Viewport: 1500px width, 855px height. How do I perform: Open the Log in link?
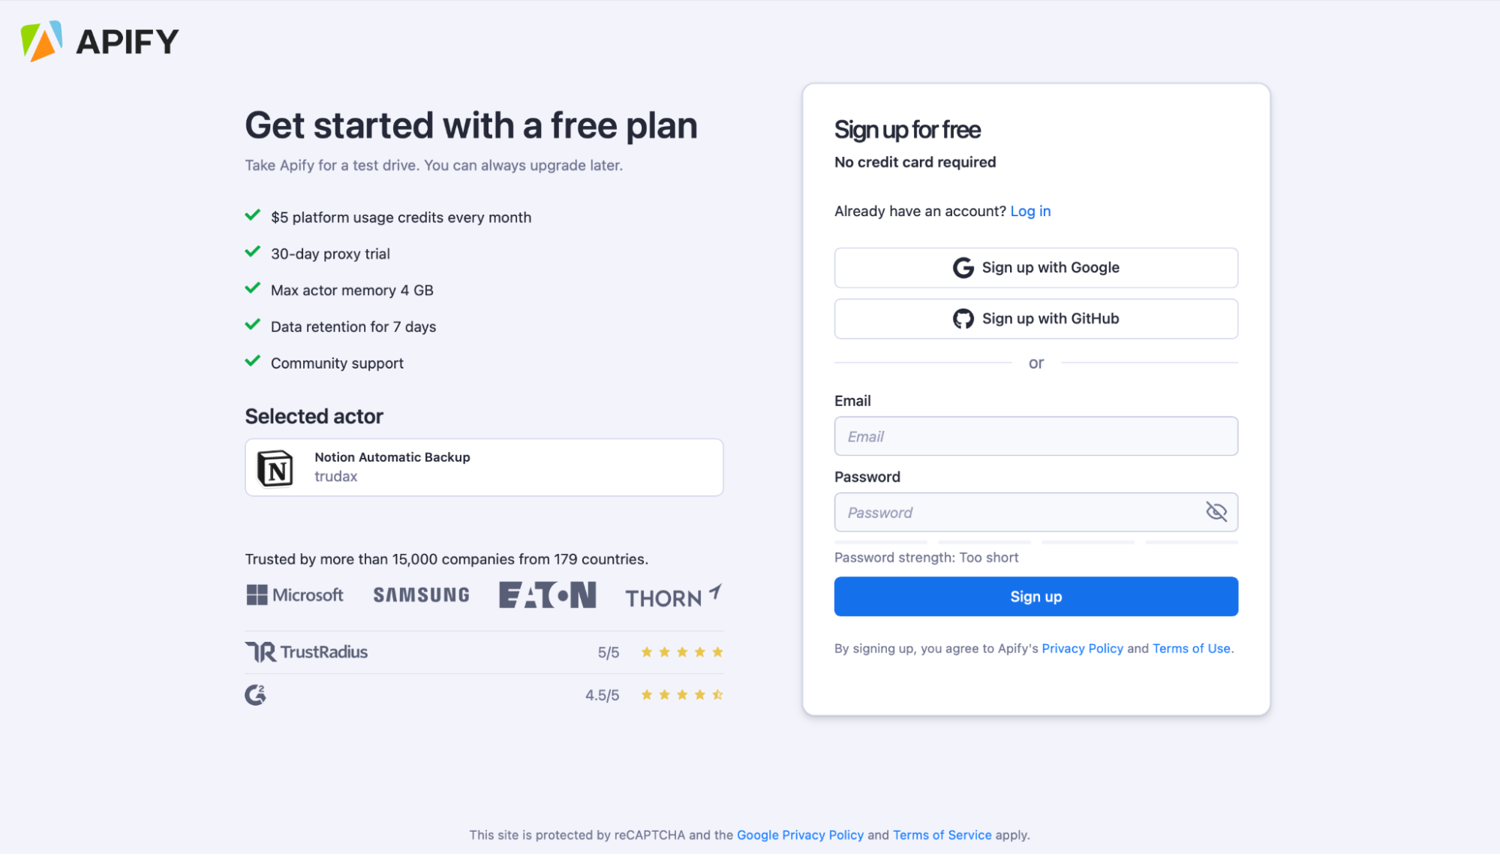1030,210
